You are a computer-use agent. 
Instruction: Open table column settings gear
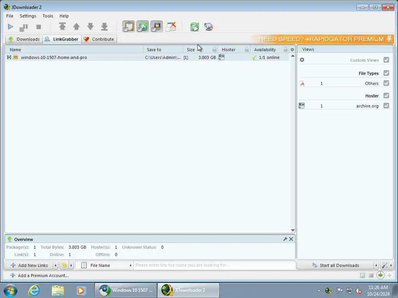coord(292,50)
